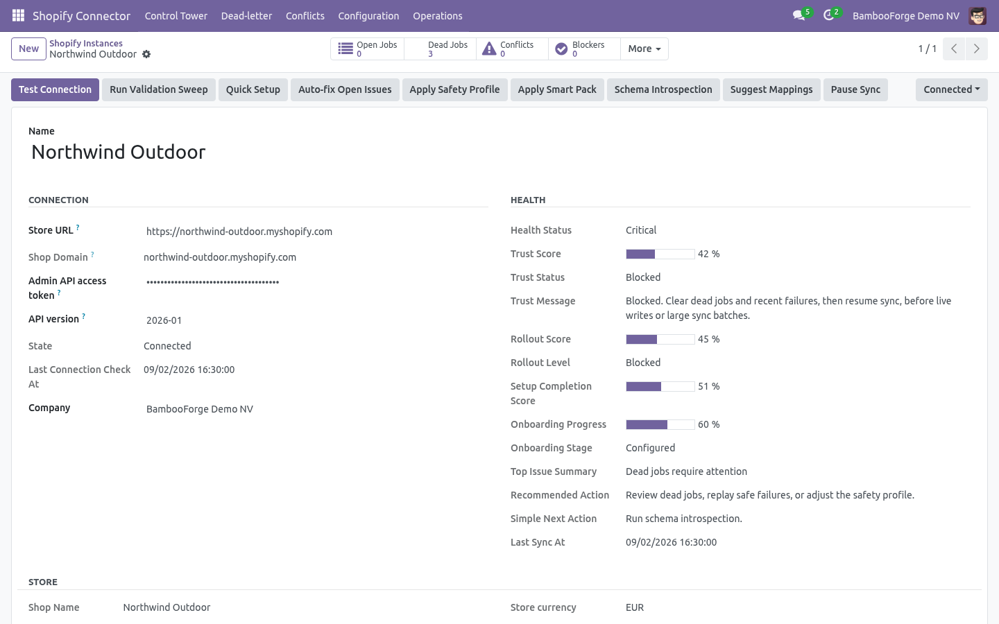Click Auto-fix Open Issues
Viewport: 999px width, 624px height.
[x=345, y=89]
